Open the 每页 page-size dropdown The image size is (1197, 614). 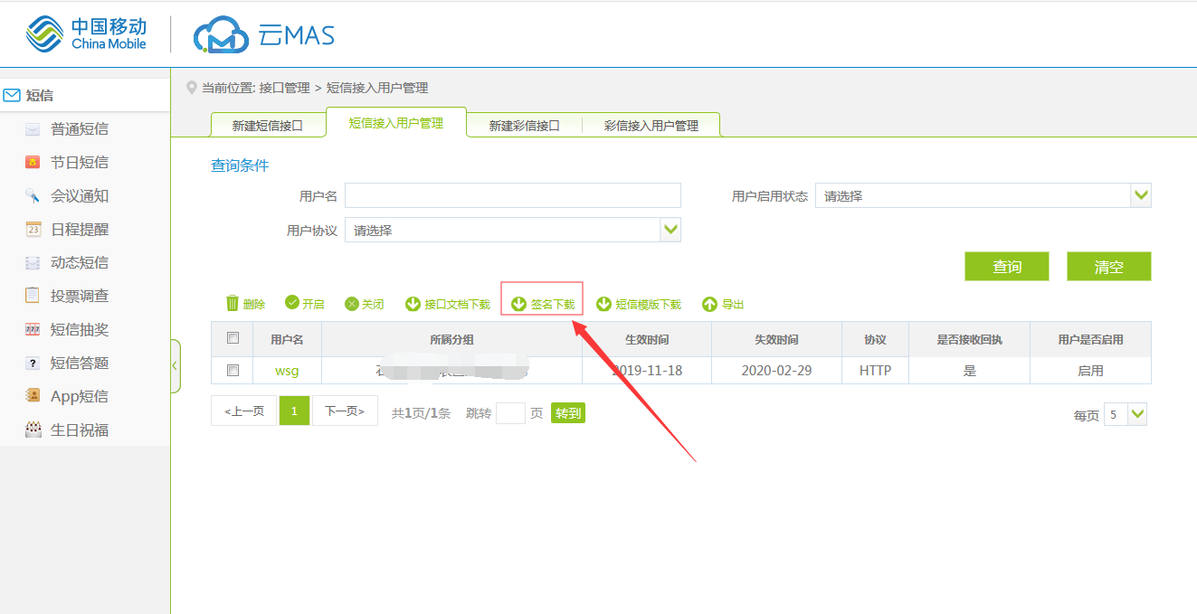click(1137, 415)
